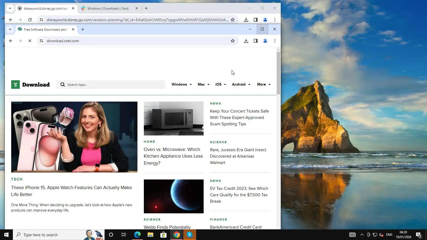
Task: Add a new tab in the Disney window
Action: (146, 8)
